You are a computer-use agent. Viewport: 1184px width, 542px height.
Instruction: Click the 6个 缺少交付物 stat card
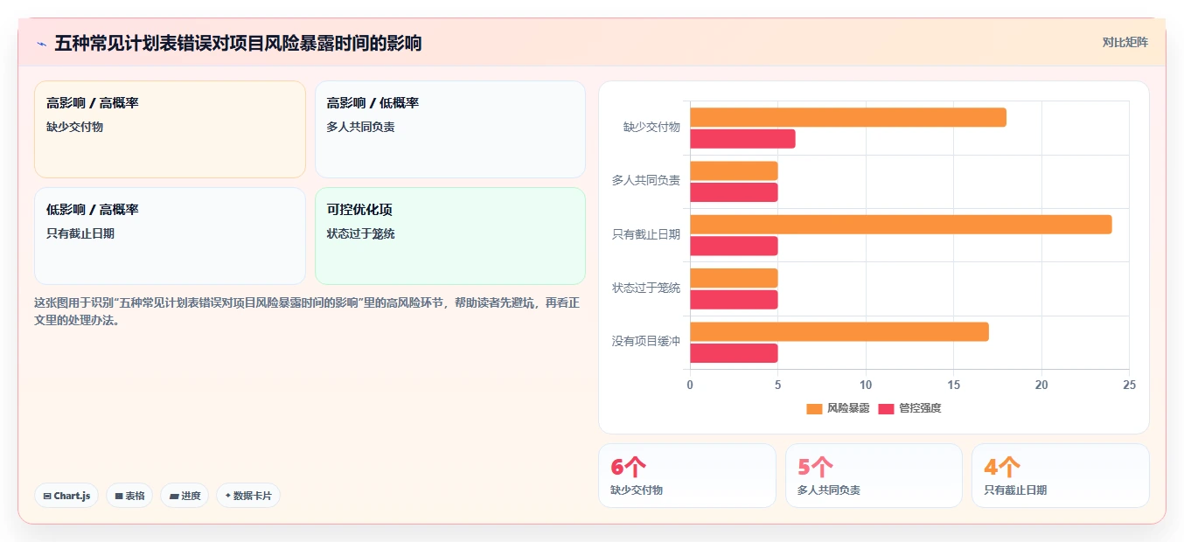[687, 476]
